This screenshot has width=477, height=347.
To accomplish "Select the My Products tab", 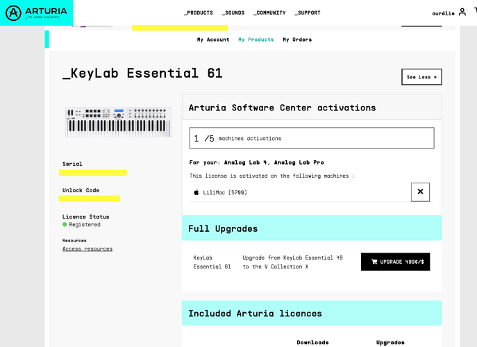I will tap(256, 40).
